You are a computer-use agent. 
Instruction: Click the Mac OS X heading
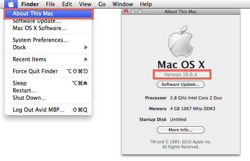tap(181, 65)
